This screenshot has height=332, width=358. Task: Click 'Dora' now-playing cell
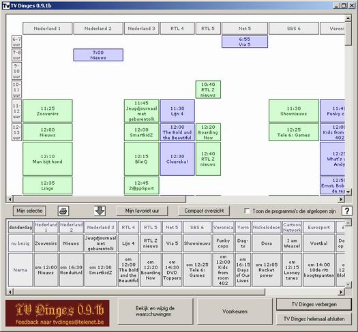[266, 243]
